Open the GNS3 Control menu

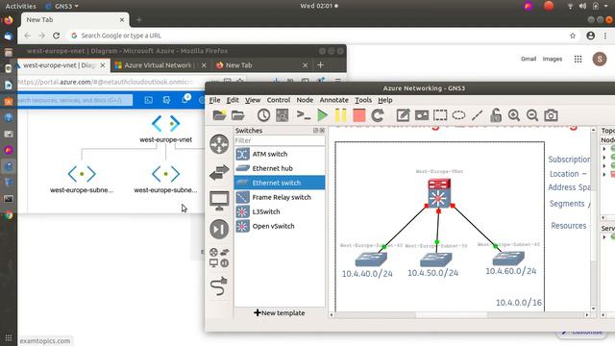tap(279, 100)
